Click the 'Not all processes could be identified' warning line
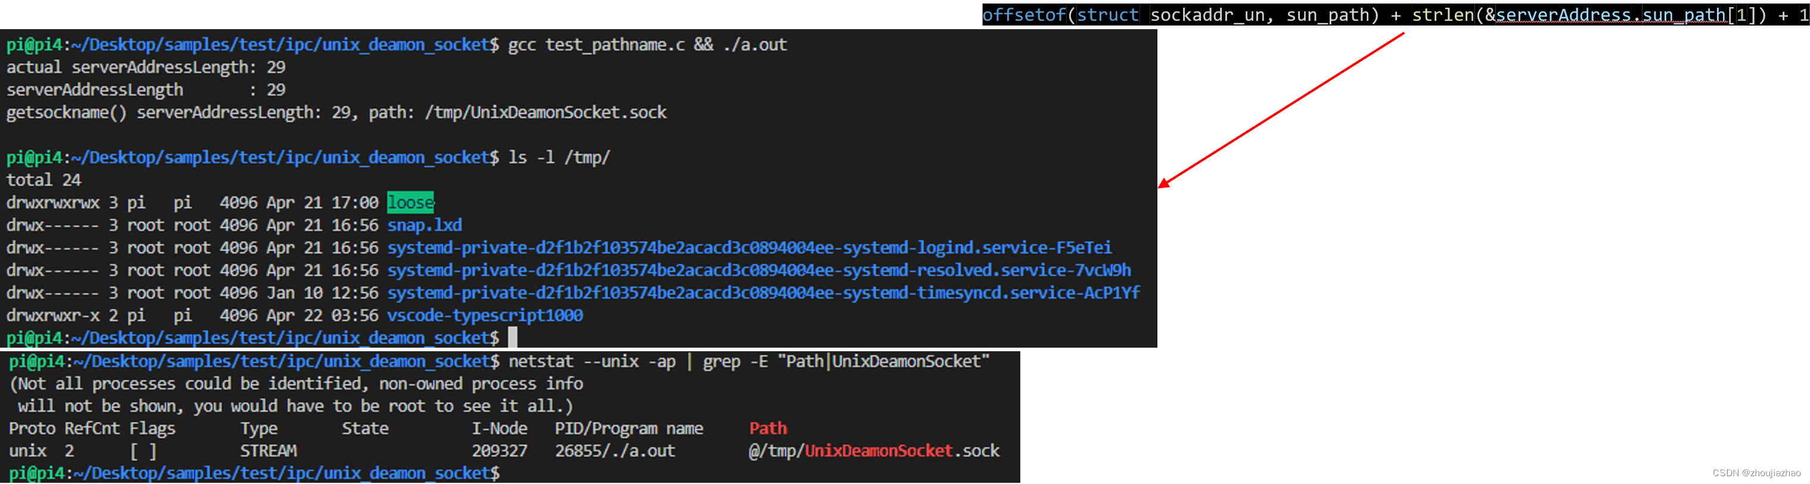The height and width of the screenshot is (484, 1810). tap(296, 384)
